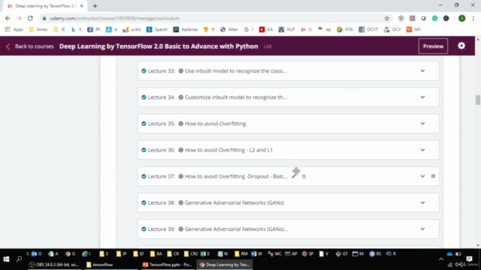Screen dimensions: 481x270
Task: Click the browser back arrow
Action: [8, 18]
